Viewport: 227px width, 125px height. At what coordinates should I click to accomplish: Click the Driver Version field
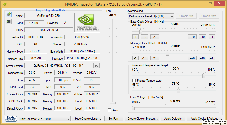(x=59, y=66)
